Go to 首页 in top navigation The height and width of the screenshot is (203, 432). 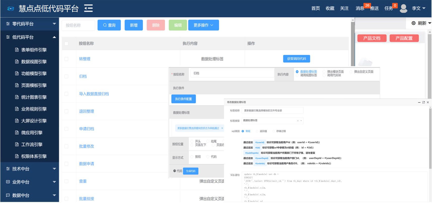316,8
